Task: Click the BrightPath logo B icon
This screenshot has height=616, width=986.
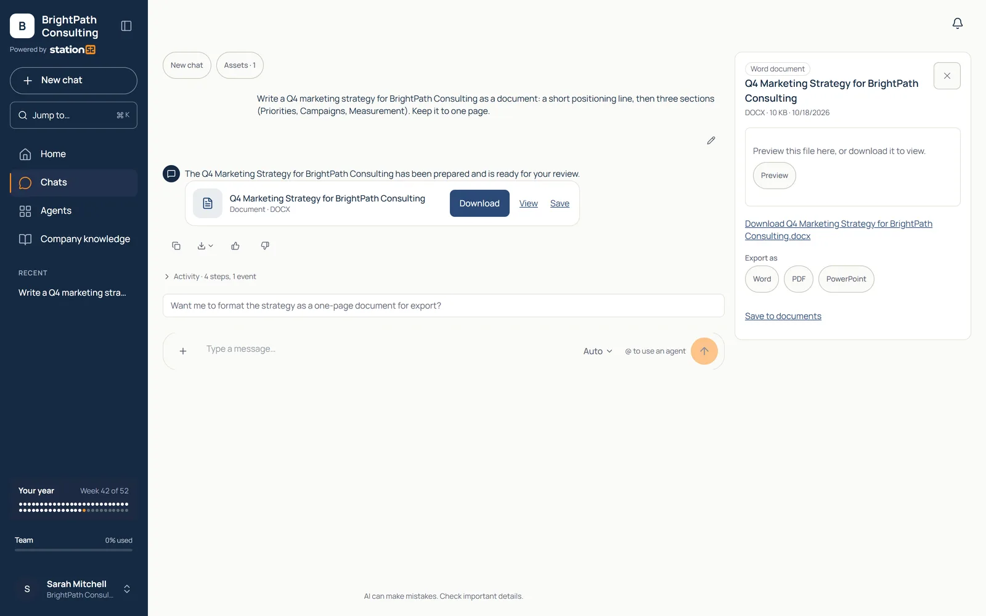Action: click(x=22, y=26)
